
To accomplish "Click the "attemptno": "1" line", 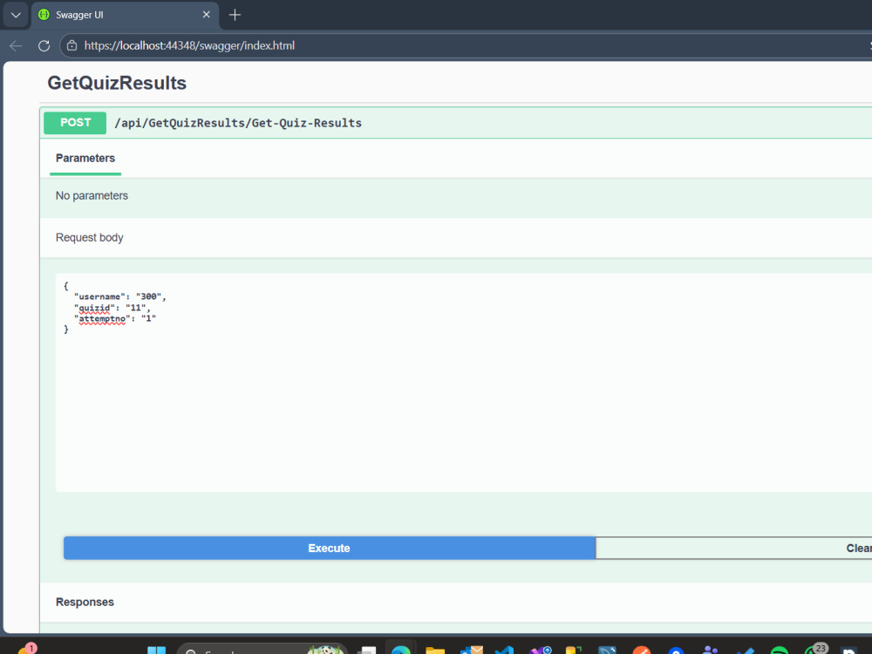I will [x=115, y=318].
